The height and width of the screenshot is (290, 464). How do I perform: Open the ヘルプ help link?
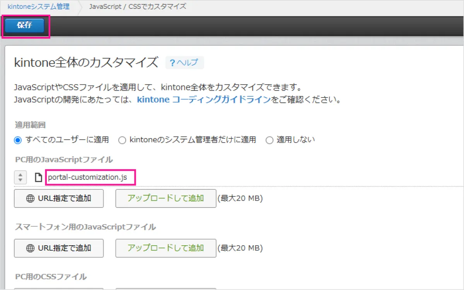[184, 62]
